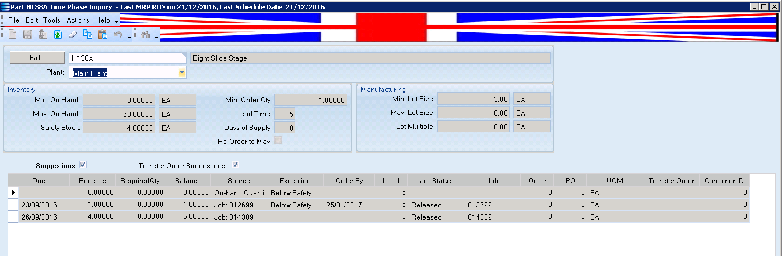This screenshot has width=782, height=256.
Task: Click the Min. Lot Size value 3.00
Action: coord(474,99)
